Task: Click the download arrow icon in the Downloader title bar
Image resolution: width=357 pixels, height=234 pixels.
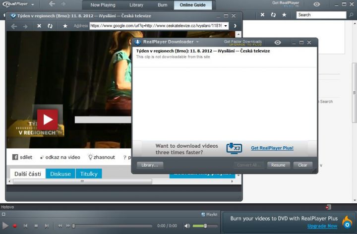Action: click(x=137, y=42)
